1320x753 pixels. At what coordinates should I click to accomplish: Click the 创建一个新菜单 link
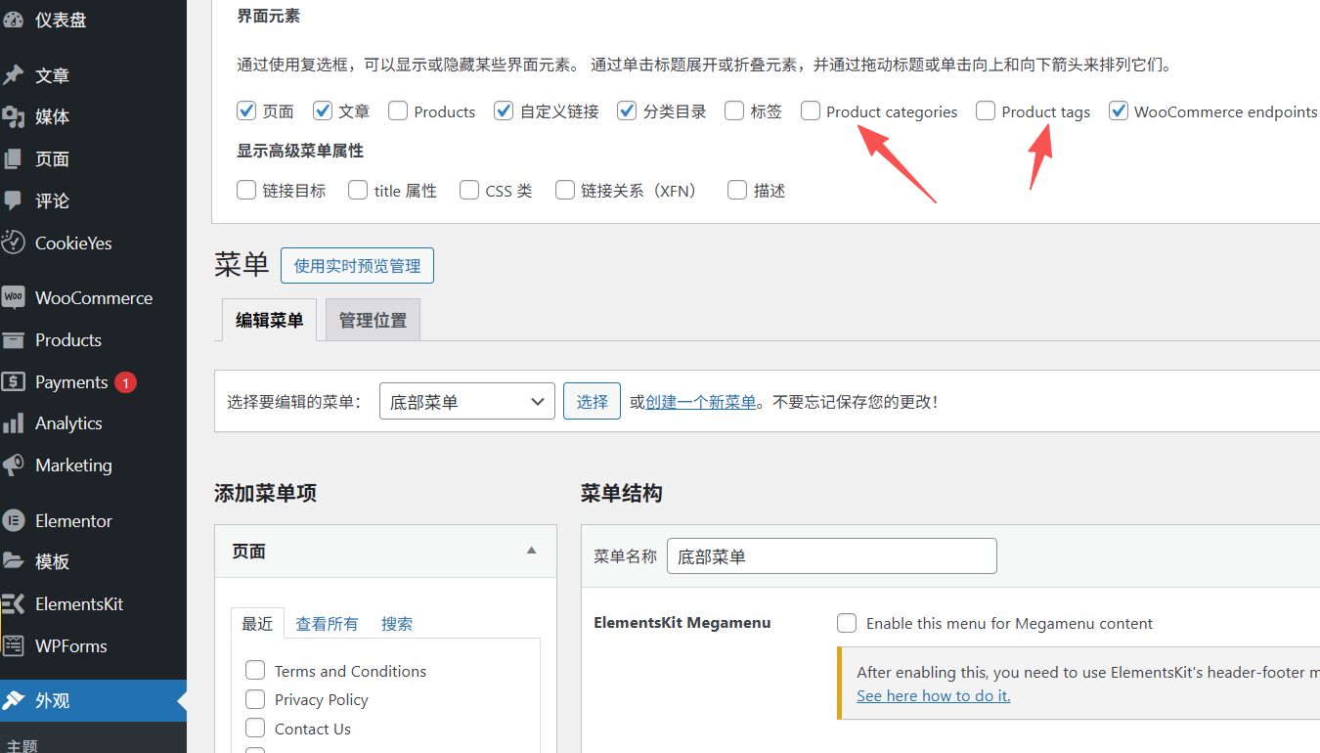coord(700,402)
